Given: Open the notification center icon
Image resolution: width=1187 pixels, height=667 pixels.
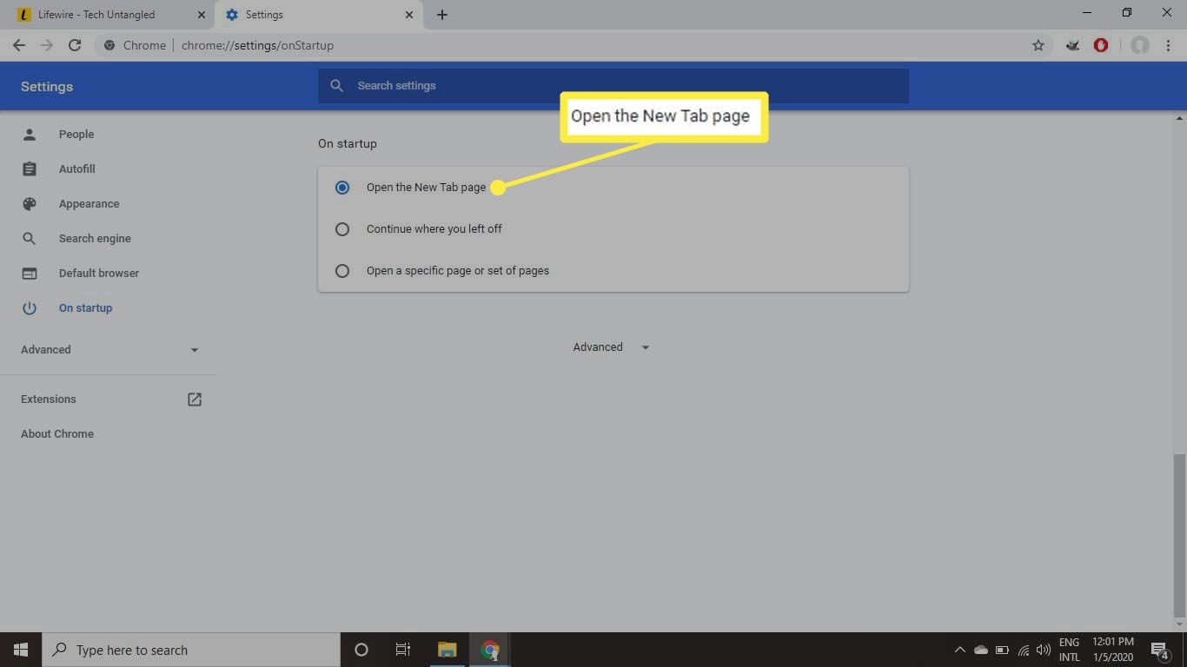Looking at the screenshot, I should (1160, 650).
